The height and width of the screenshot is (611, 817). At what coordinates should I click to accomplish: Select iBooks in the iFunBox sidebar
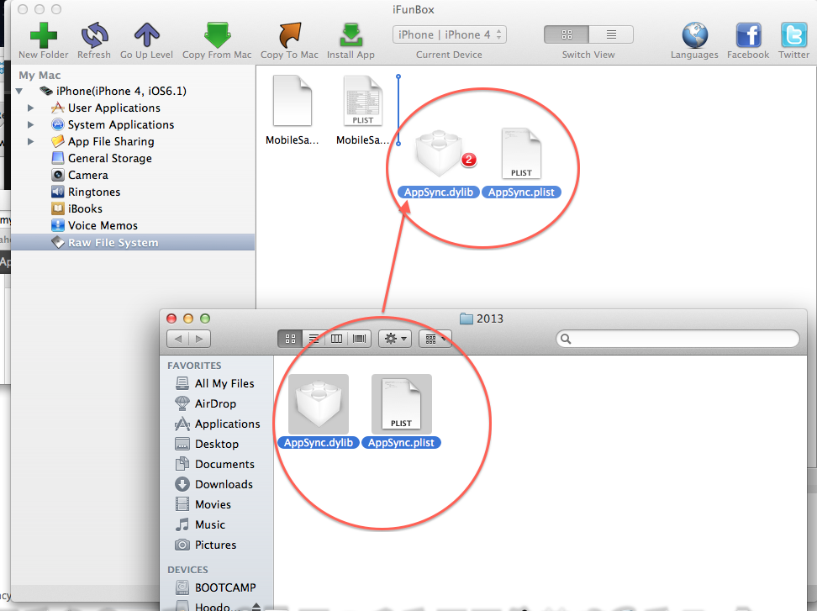click(85, 208)
